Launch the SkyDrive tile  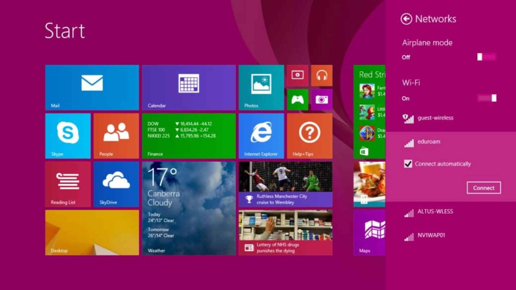(x=116, y=184)
